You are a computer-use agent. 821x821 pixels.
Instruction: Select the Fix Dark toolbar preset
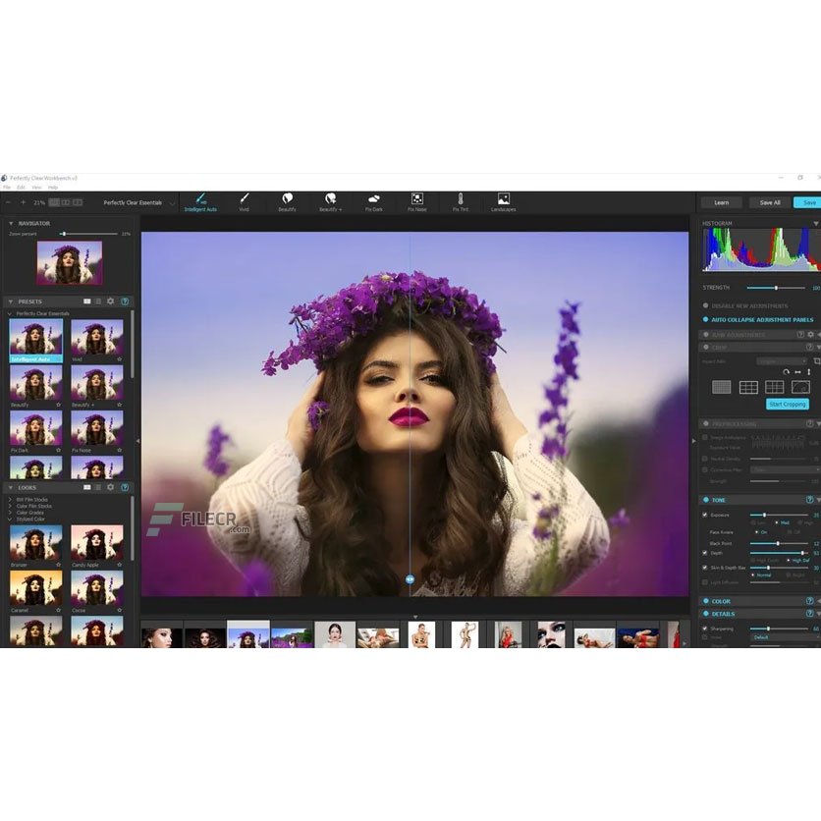pyautogui.click(x=373, y=201)
